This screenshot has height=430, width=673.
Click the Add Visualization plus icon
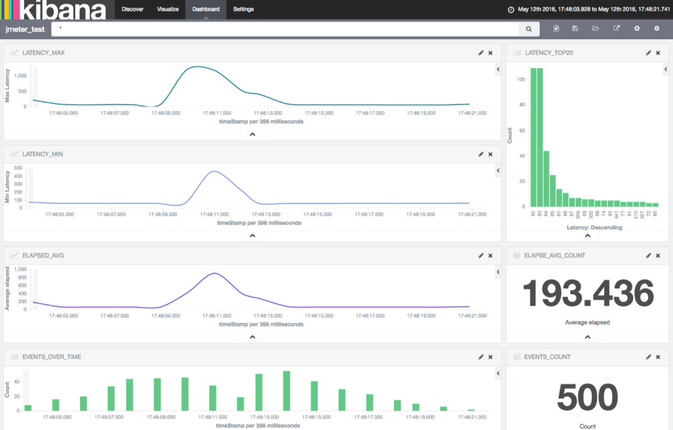coord(637,28)
